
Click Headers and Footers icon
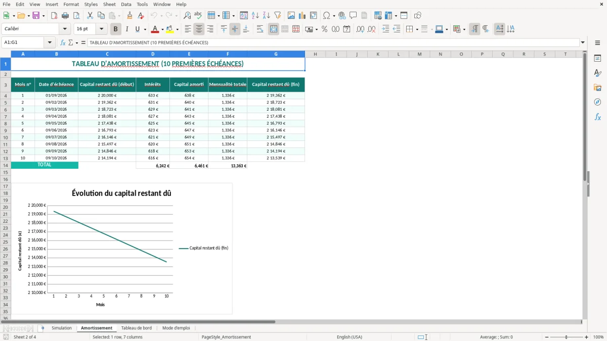tap(364, 16)
